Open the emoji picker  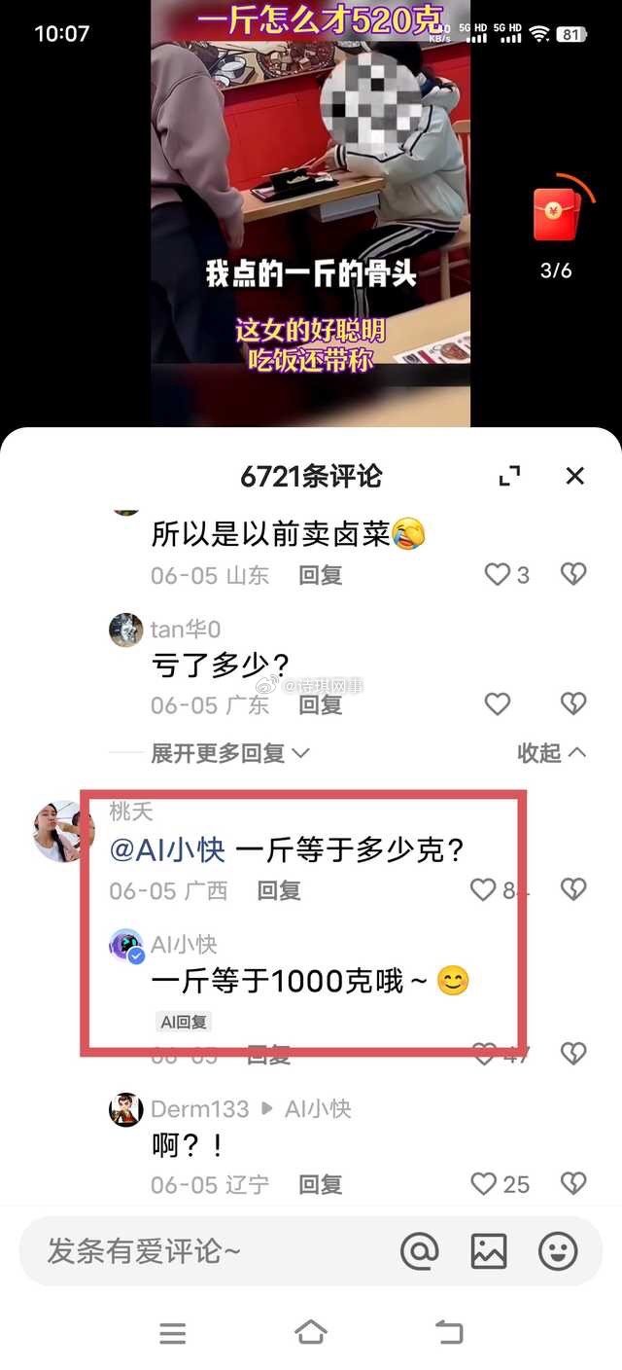(559, 1251)
